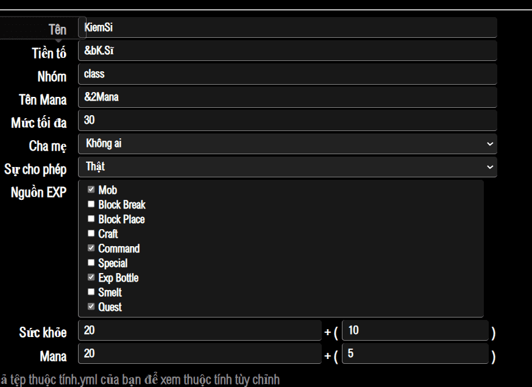Check the Smelt EXP source
Viewport: 532px width, 387px height.
click(91, 293)
